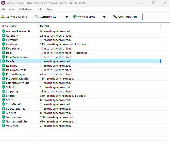Click '360 records synchronized, 1 added.' detail
The width and height of the screenshot is (170, 148).
[63, 96]
